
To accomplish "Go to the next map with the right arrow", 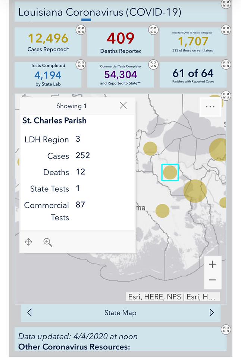I will pyautogui.click(x=212, y=313).
